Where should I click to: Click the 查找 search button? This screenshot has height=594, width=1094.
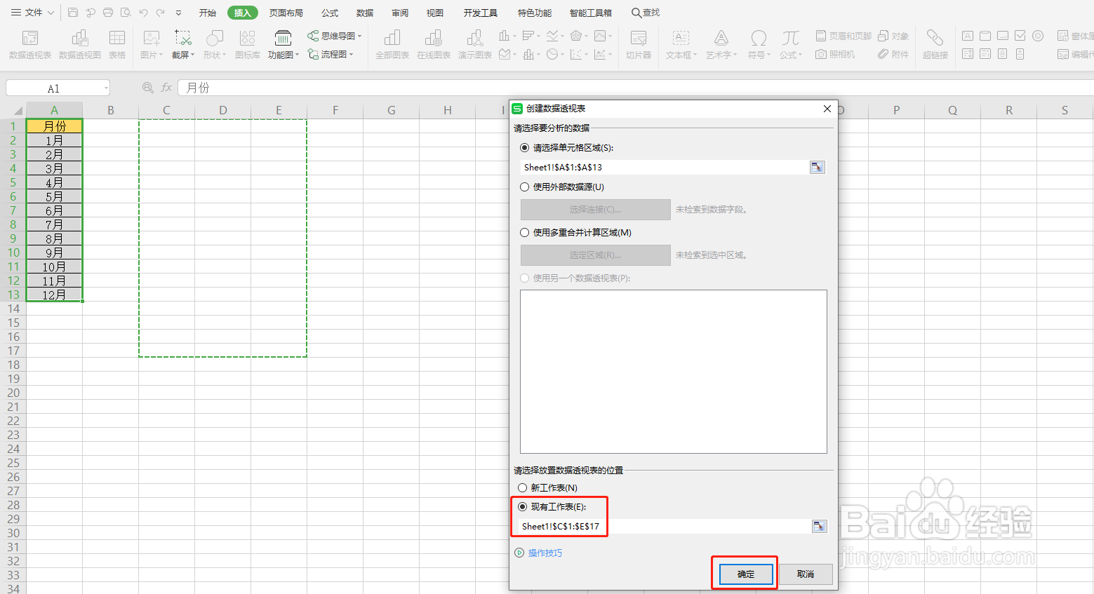click(646, 13)
